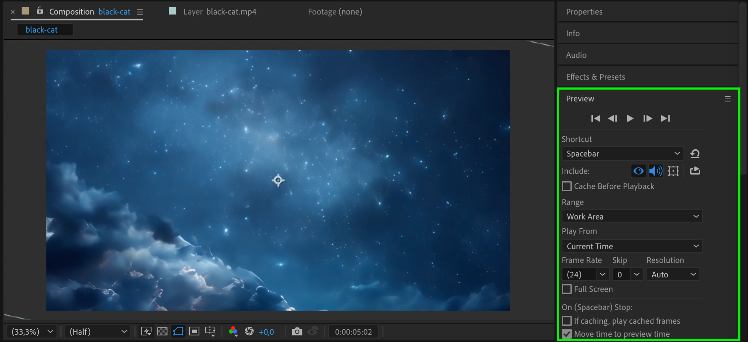Click the Composition tab label color swatch
This screenshot has height=342, width=748.
click(x=25, y=11)
